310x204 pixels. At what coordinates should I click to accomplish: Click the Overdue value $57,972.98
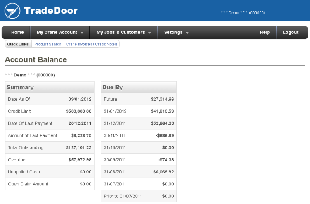(x=80, y=160)
